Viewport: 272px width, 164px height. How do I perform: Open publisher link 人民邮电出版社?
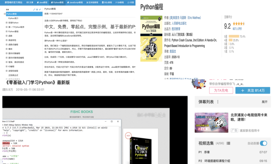[179, 23]
